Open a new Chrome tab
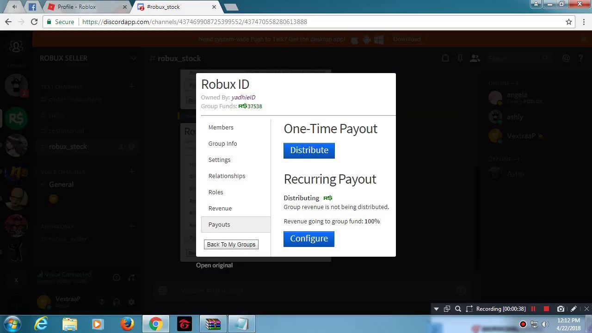592x333 pixels. tap(231, 7)
